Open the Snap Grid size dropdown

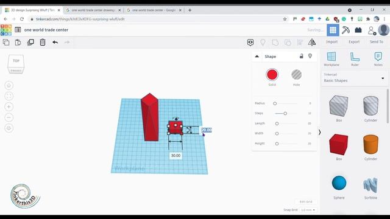click(308, 210)
